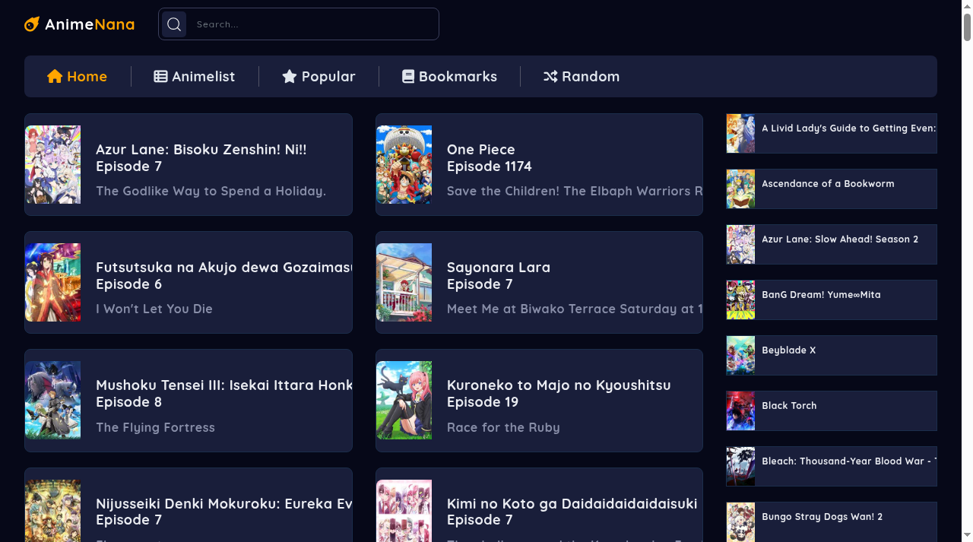Click the Beyblade X thumbnail

[740, 355]
